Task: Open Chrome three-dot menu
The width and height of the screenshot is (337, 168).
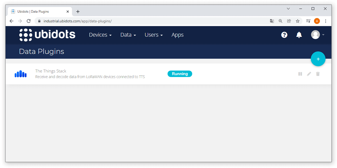Action: tap(325, 21)
